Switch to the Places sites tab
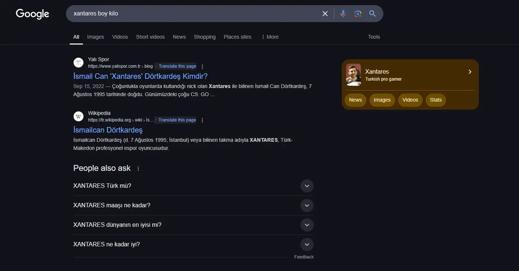519x271 pixels. pyautogui.click(x=237, y=37)
